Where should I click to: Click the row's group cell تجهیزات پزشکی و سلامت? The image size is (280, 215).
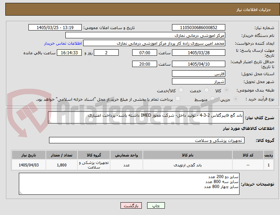pos(94,165)
